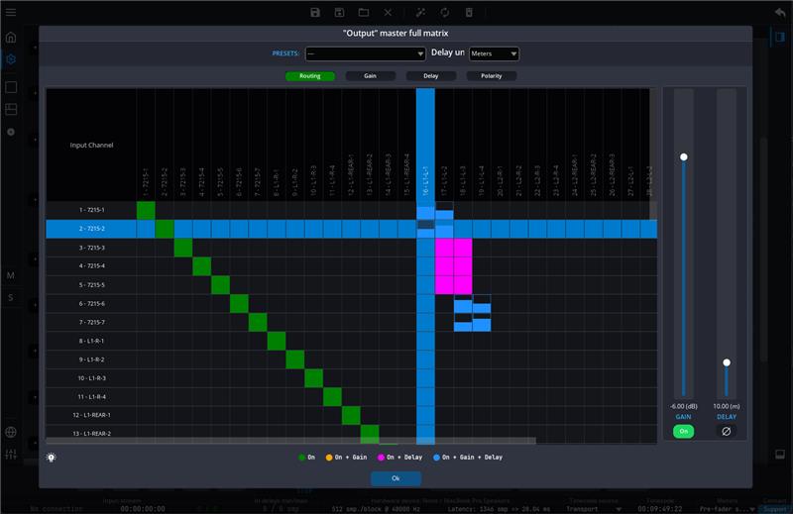Open the delay unit Meters dropdown
The width and height of the screenshot is (793, 514).
point(494,53)
